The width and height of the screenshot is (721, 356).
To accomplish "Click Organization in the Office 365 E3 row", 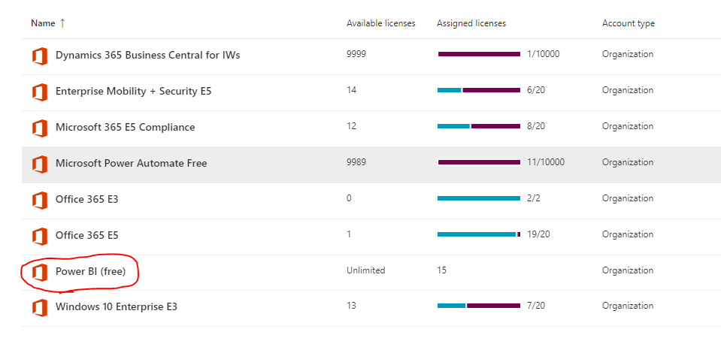I will [628, 198].
